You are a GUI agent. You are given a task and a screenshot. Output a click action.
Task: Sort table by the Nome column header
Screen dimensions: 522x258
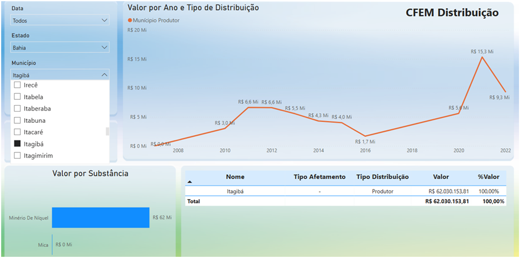pos(234,177)
